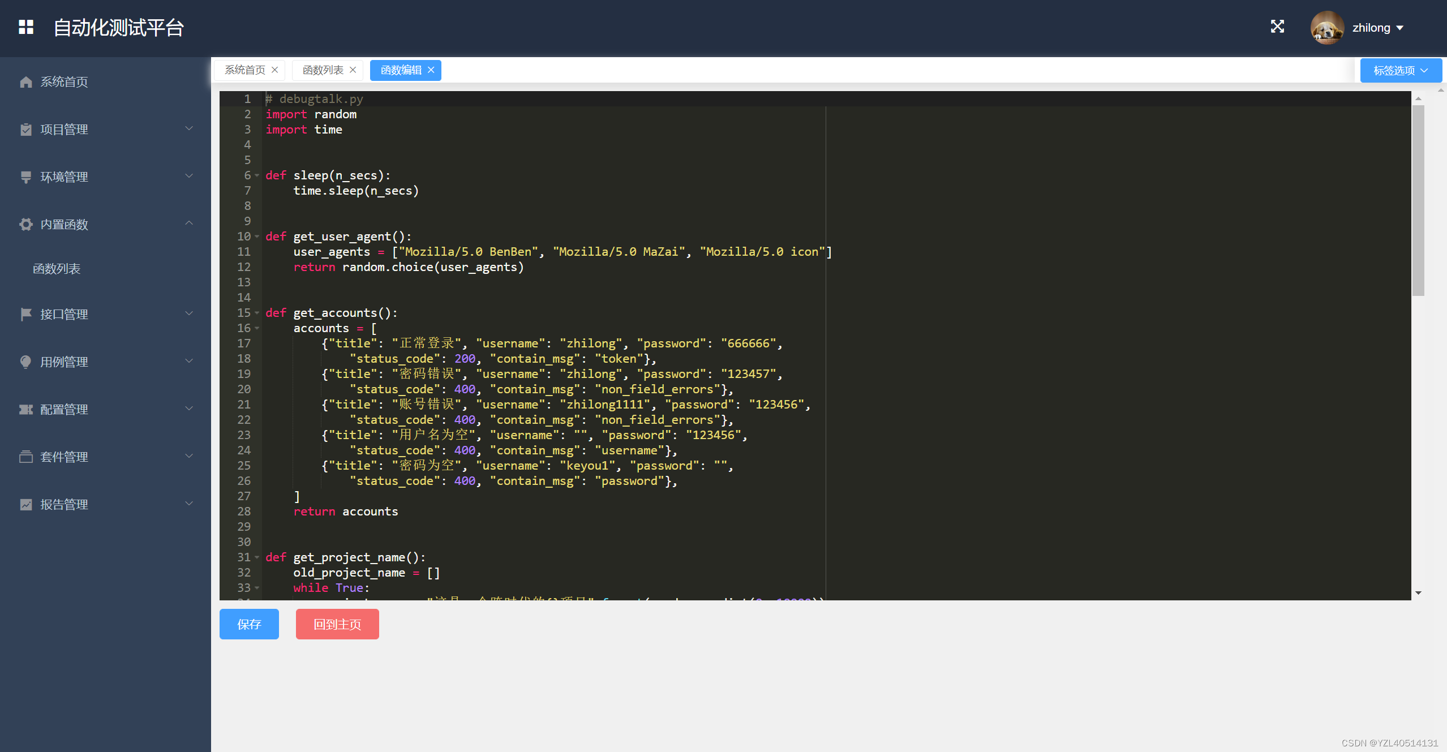This screenshot has width=1447, height=752.
Task: Click the flag icon beside 接口管理
Action: pyautogui.click(x=26, y=315)
